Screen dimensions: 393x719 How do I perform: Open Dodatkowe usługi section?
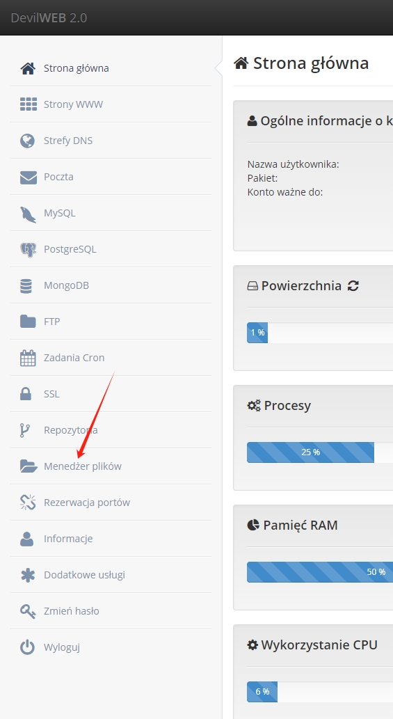[x=111, y=575]
